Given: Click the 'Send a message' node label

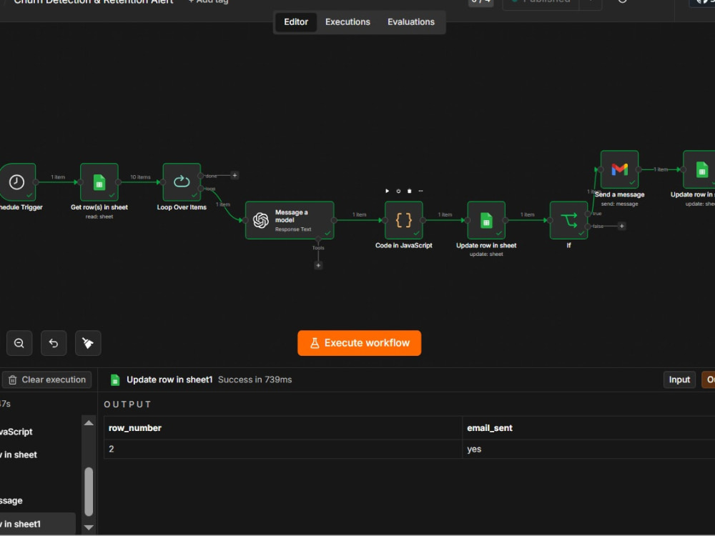Looking at the screenshot, I should pyautogui.click(x=619, y=194).
